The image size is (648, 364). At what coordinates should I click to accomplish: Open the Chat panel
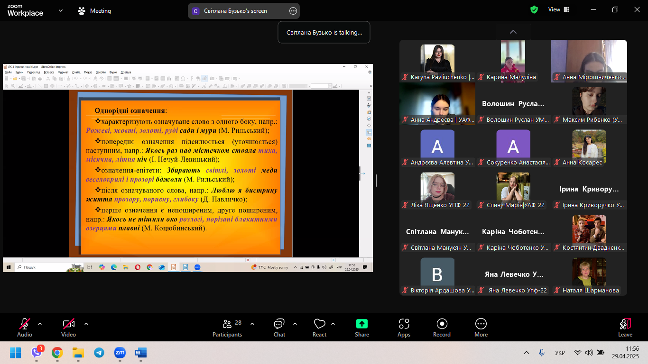tap(279, 327)
